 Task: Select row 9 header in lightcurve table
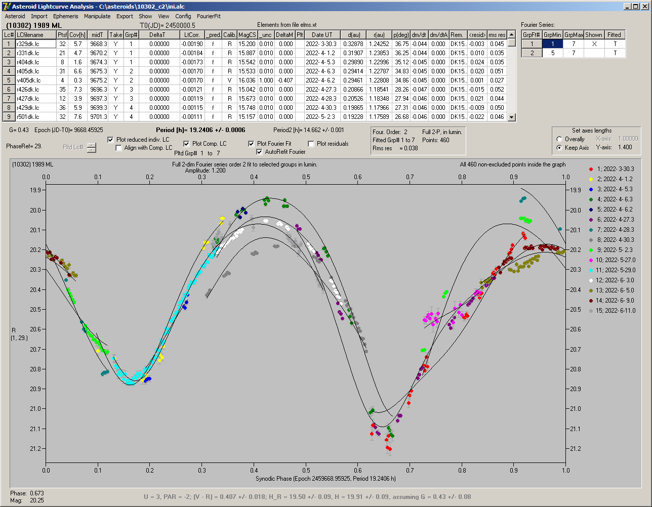[9, 117]
